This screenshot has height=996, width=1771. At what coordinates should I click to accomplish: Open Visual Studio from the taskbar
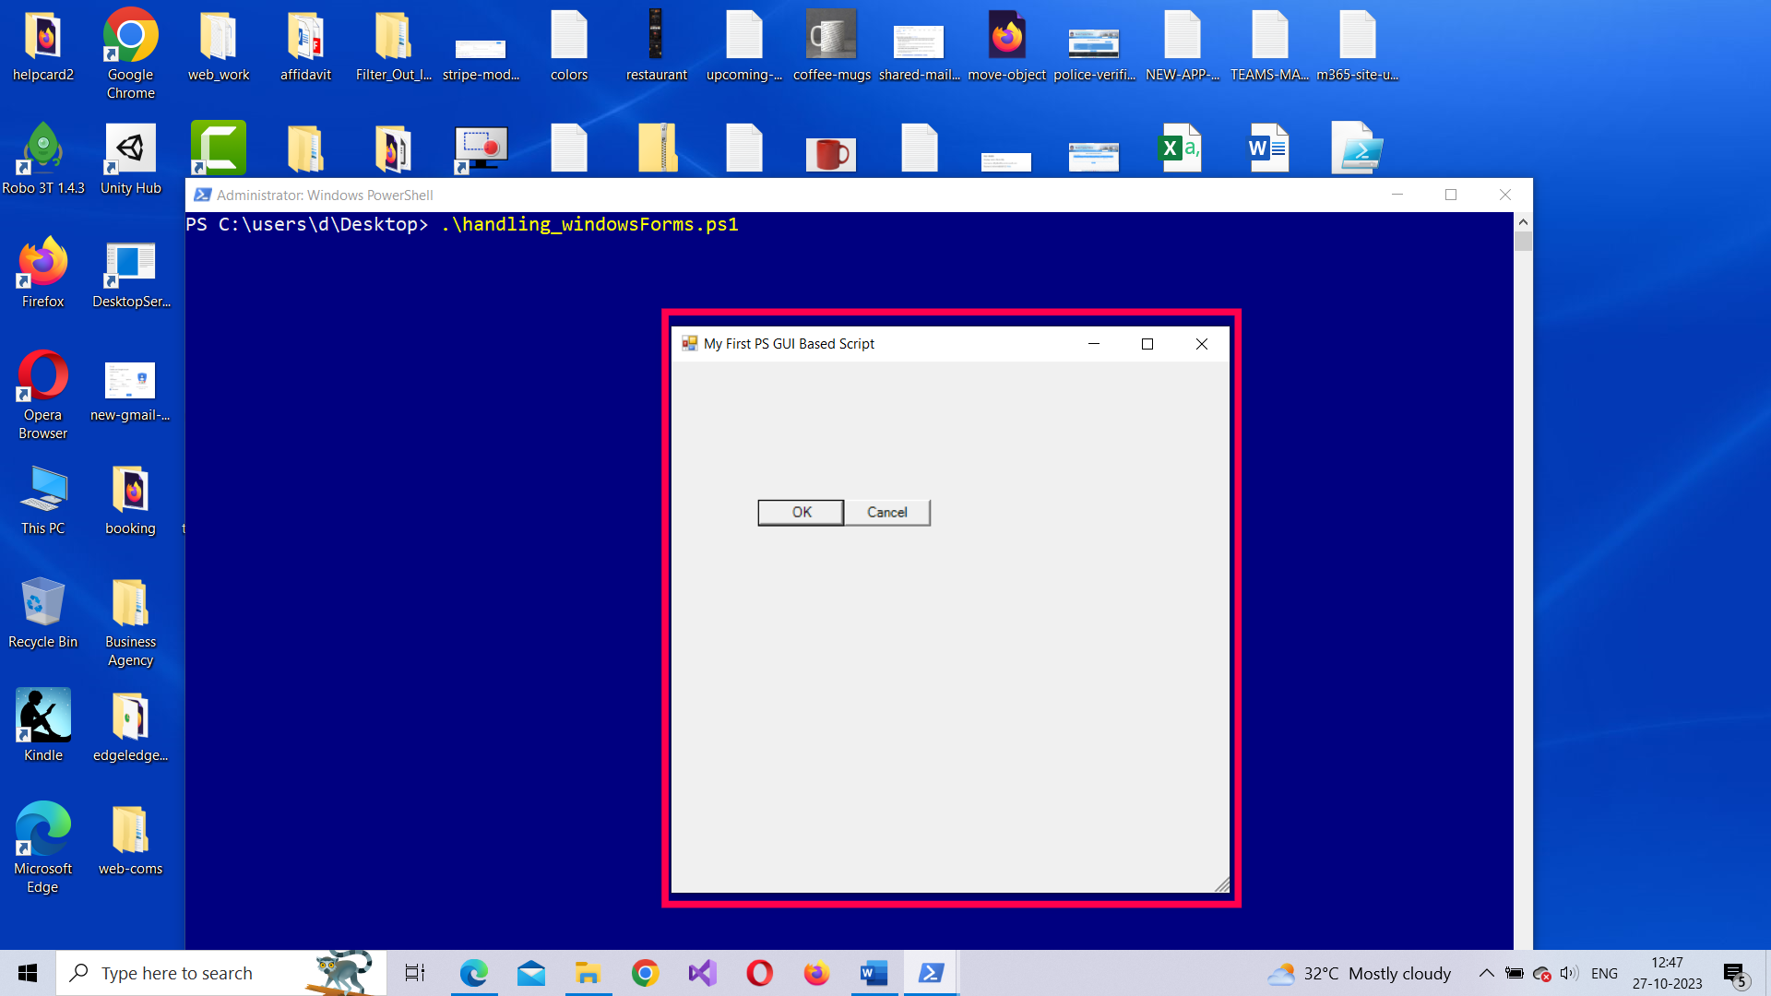702,973
